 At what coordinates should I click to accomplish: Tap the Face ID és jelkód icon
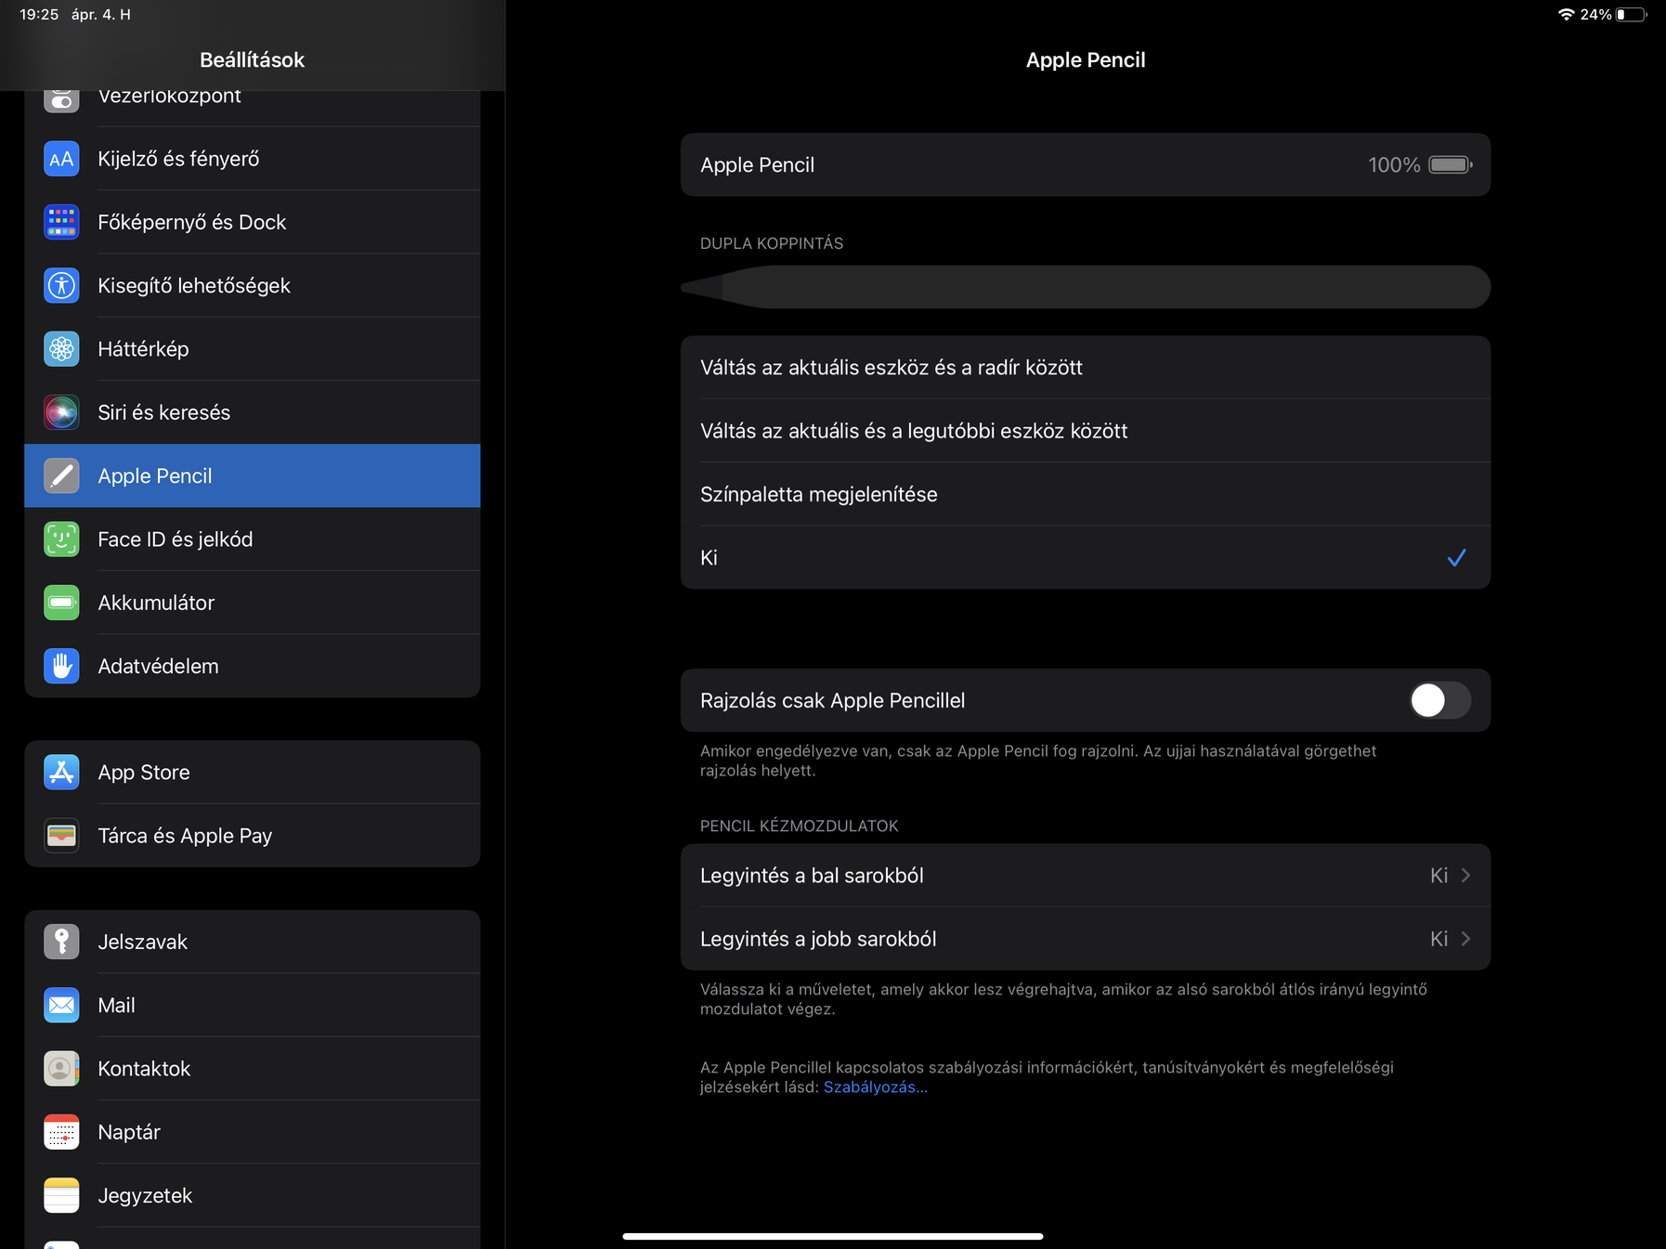click(61, 540)
